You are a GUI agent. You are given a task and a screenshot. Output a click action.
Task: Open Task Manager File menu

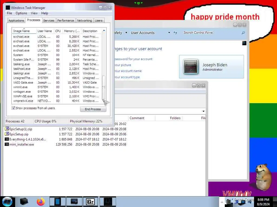pyautogui.click(x=9, y=13)
